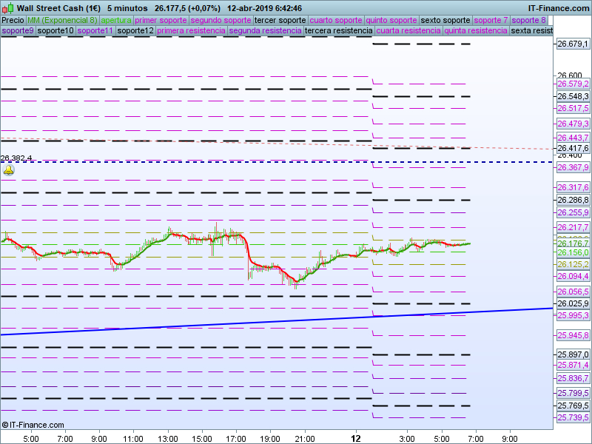Click the 26.679,1 price label
This screenshot has width=592, height=444.
(573, 44)
